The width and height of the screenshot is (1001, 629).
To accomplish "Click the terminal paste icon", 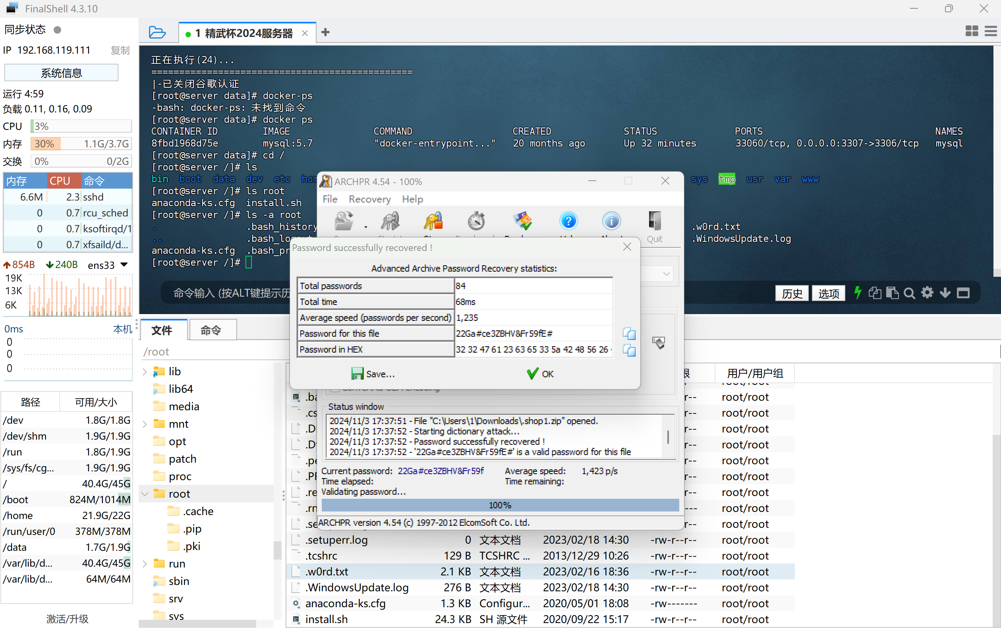I will coord(892,293).
